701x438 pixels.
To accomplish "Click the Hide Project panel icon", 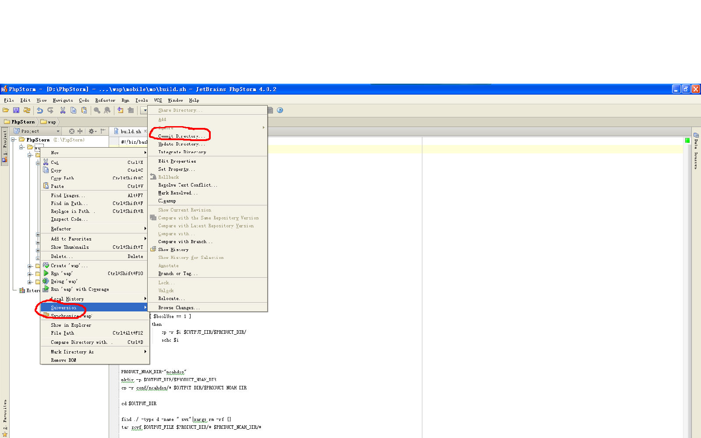I will [x=103, y=131].
